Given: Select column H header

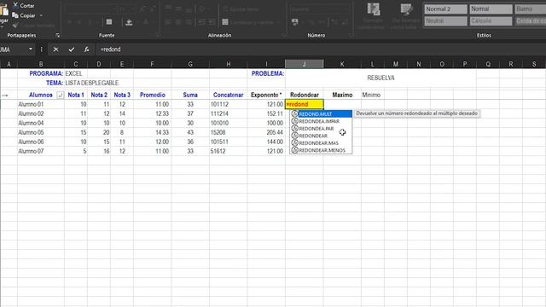Looking at the screenshot, I should [229, 64].
